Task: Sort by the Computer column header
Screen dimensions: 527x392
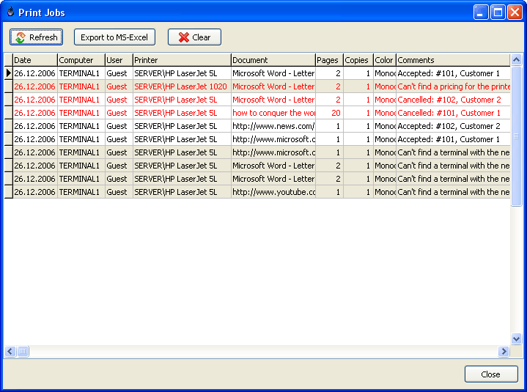Action: [x=81, y=60]
